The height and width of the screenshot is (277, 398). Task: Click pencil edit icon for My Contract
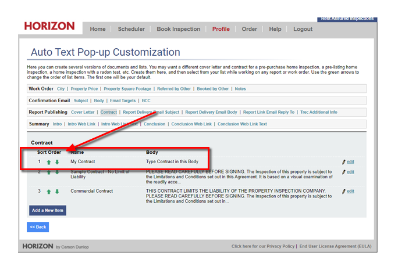344,162
